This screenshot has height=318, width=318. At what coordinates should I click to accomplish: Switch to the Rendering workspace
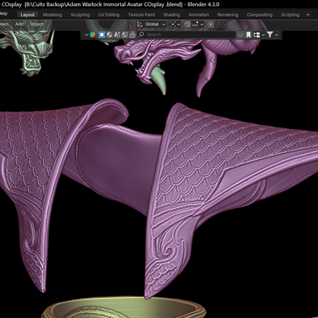(227, 15)
